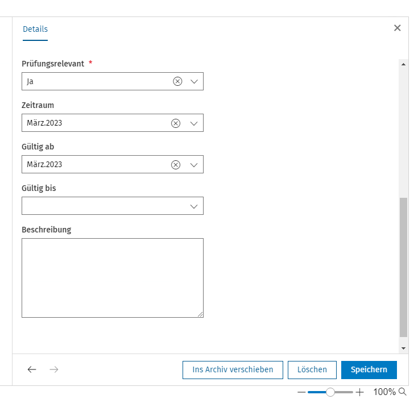418x399 pixels.
Task: Zoom out with the minus icon
Action: tap(301, 392)
